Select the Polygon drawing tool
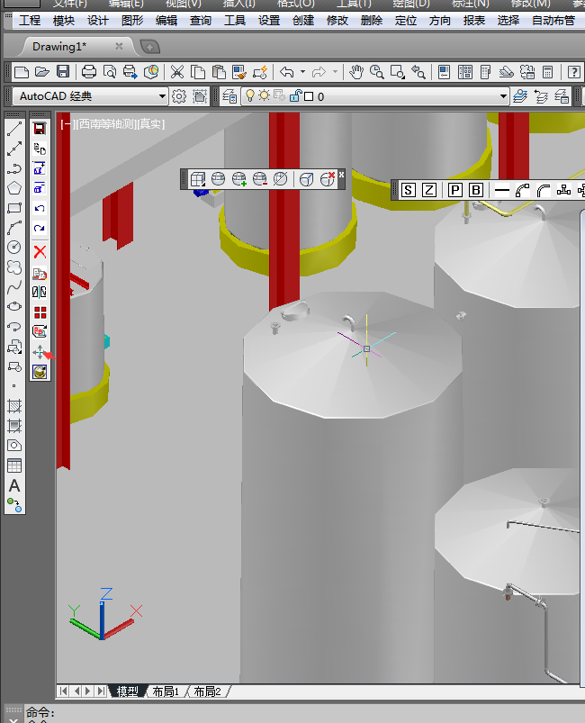Screen dimensions: 585x723 coord(14,188)
